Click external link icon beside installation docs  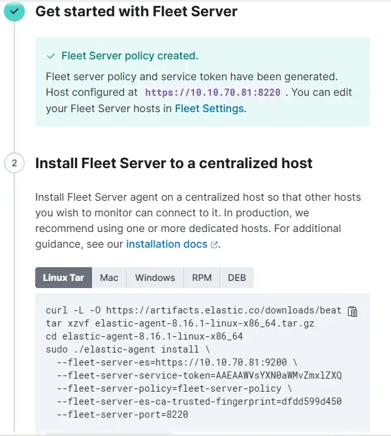tap(214, 244)
